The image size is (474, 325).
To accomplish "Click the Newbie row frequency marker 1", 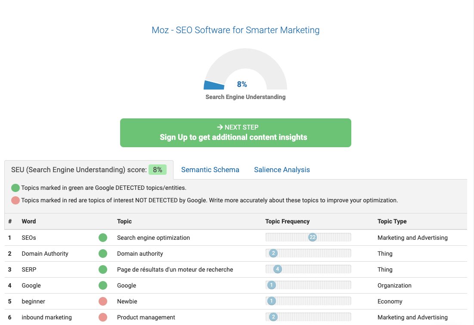I will (x=272, y=301).
